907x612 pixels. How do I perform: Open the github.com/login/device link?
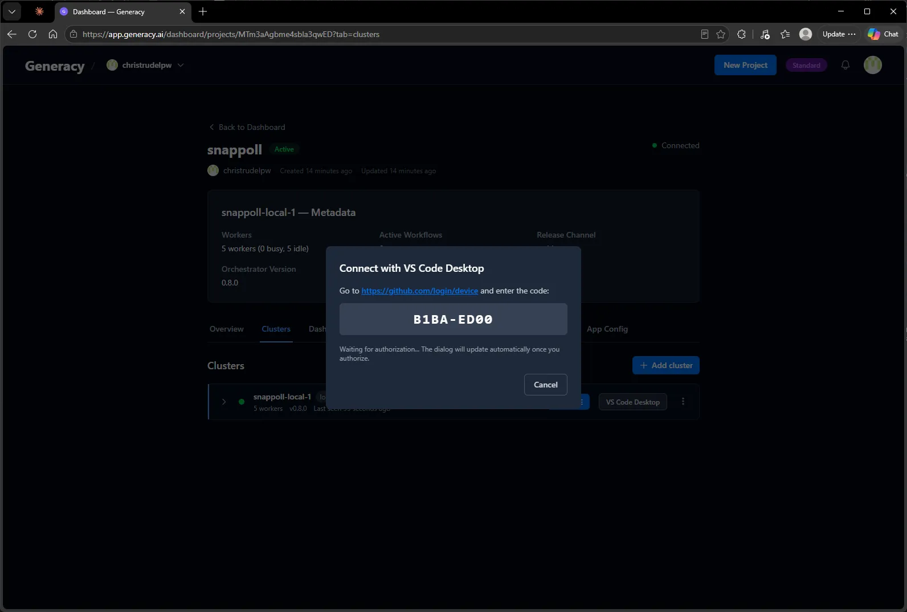click(x=420, y=291)
